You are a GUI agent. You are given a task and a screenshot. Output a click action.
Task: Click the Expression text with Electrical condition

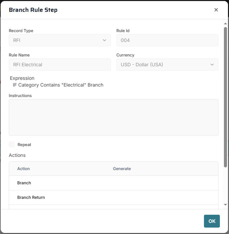(x=58, y=85)
